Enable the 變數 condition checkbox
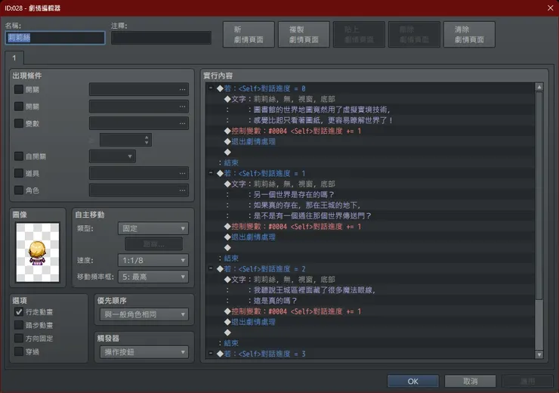Viewport: 559px width, 393px height. click(19, 123)
